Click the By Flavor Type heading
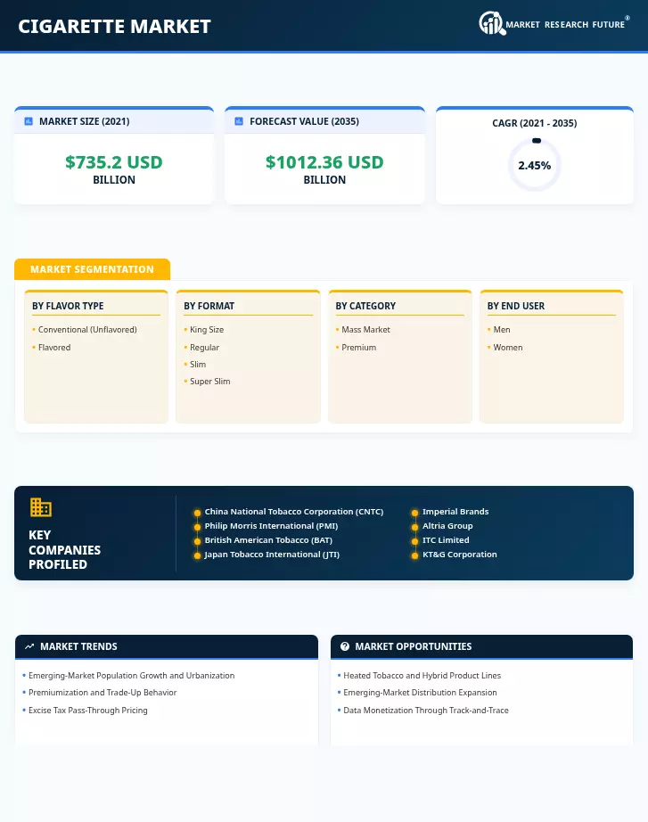This screenshot has height=822, width=648. click(68, 306)
